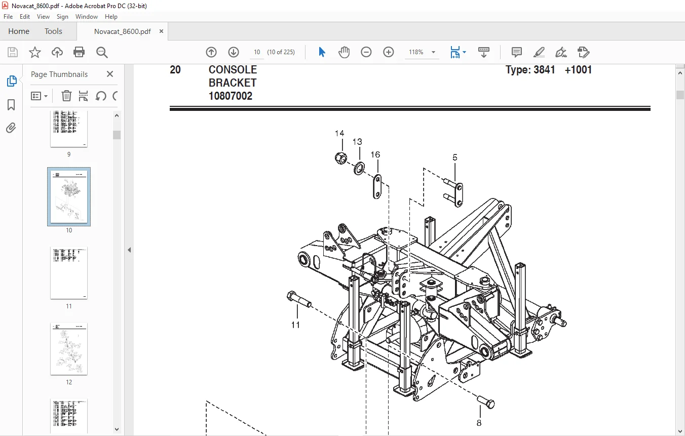Close the Novacat_8600.pdf tab
685x436 pixels.
click(162, 31)
